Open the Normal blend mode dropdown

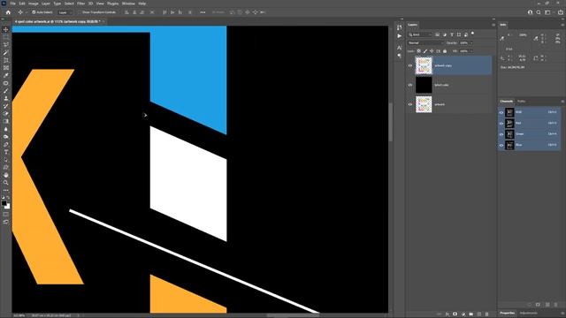tap(425, 43)
